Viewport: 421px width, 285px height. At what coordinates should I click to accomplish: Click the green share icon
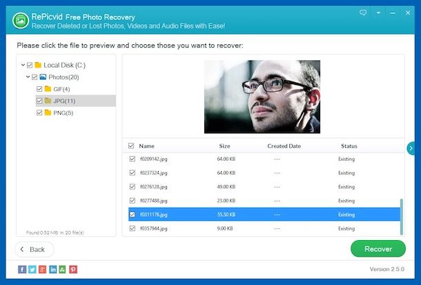63,269
